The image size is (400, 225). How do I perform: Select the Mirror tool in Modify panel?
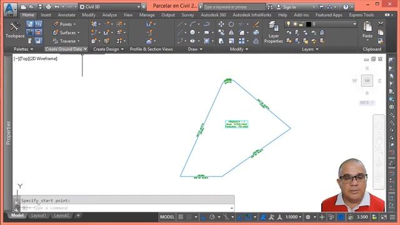tap(231, 32)
